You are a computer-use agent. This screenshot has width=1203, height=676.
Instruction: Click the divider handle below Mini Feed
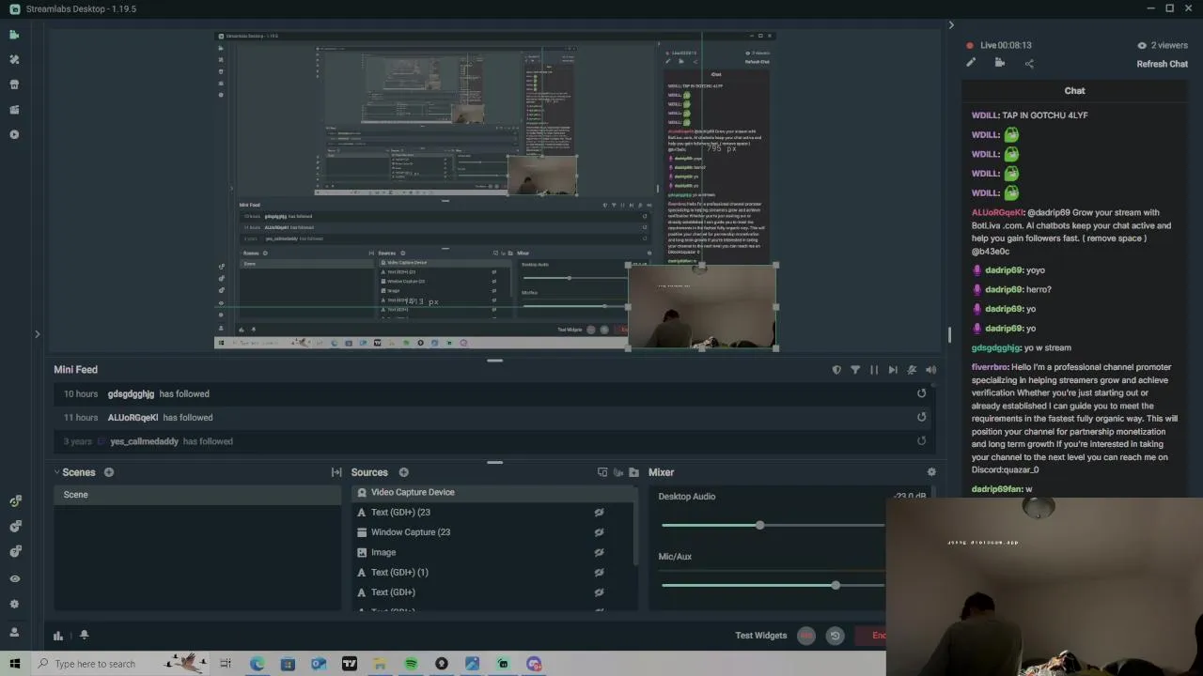tap(494, 462)
